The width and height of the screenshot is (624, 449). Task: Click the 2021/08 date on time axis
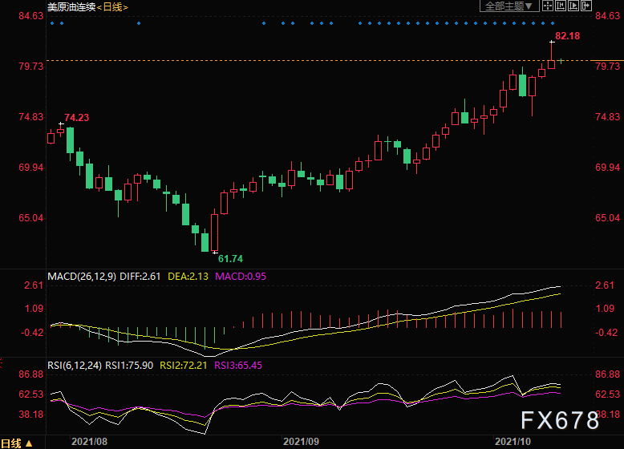click(89, 442)
